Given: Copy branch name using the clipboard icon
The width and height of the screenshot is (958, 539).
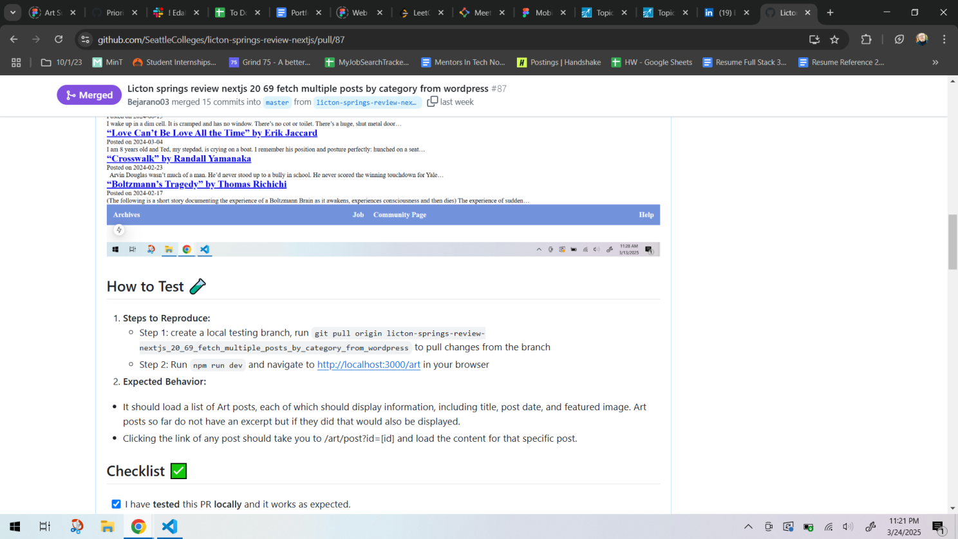Looking at the screenshot, I should (x=432, y=102).
